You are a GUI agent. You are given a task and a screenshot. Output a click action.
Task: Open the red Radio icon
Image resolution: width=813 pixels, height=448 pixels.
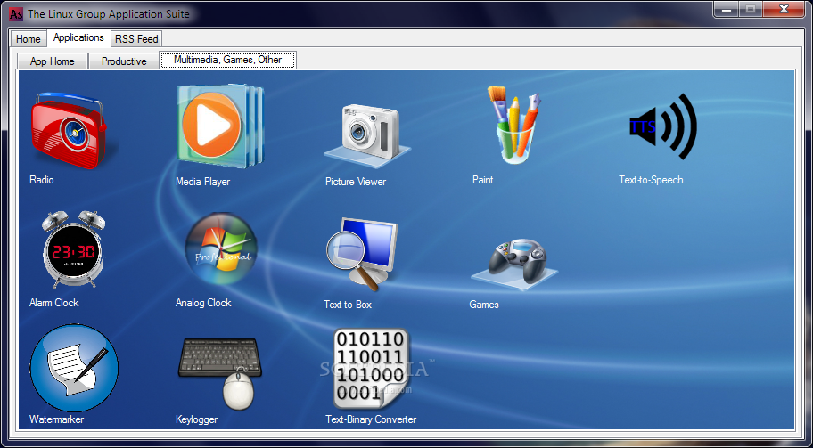coord(74,131)
